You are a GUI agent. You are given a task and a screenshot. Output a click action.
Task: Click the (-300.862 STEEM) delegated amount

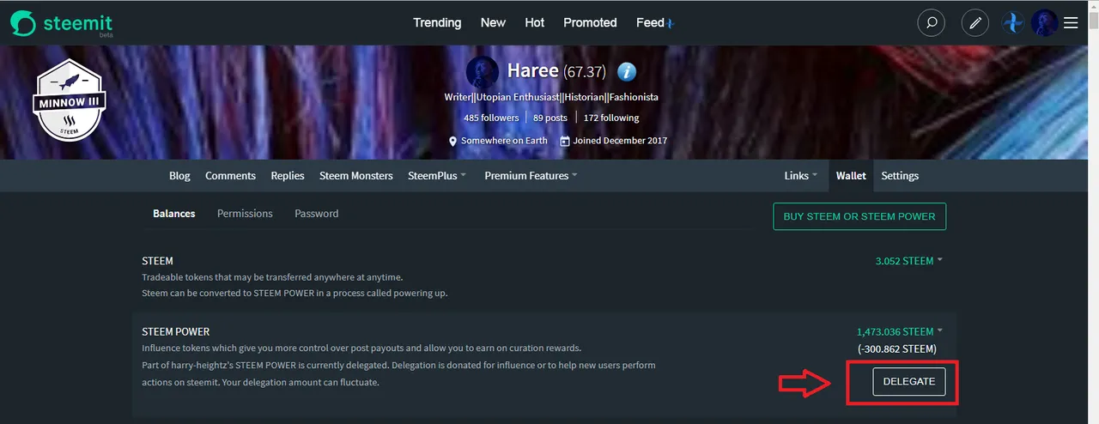896,348
